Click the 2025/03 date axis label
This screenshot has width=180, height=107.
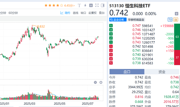point(30,104)
